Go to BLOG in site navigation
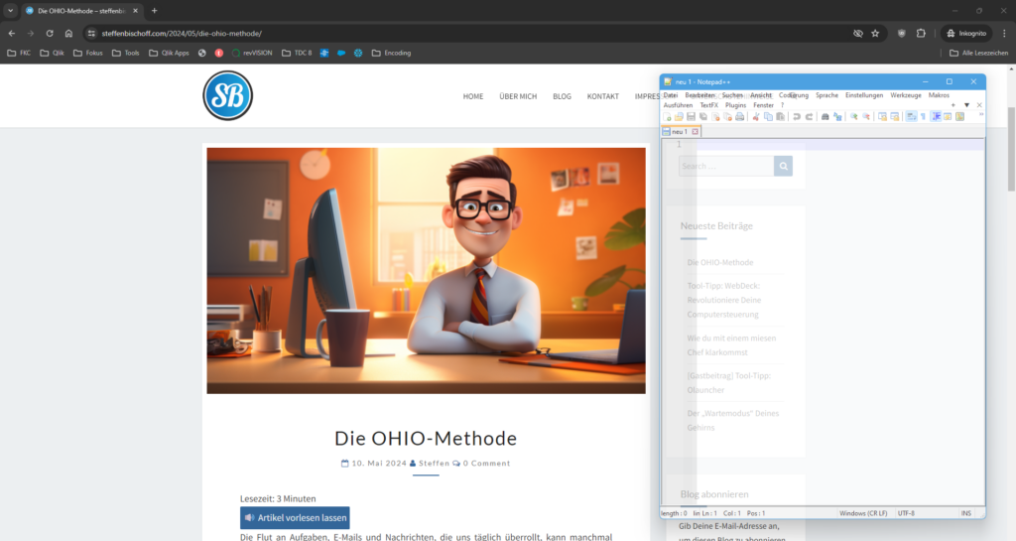The height and width of the screenshot is (541, 1016). click(562, 96)
